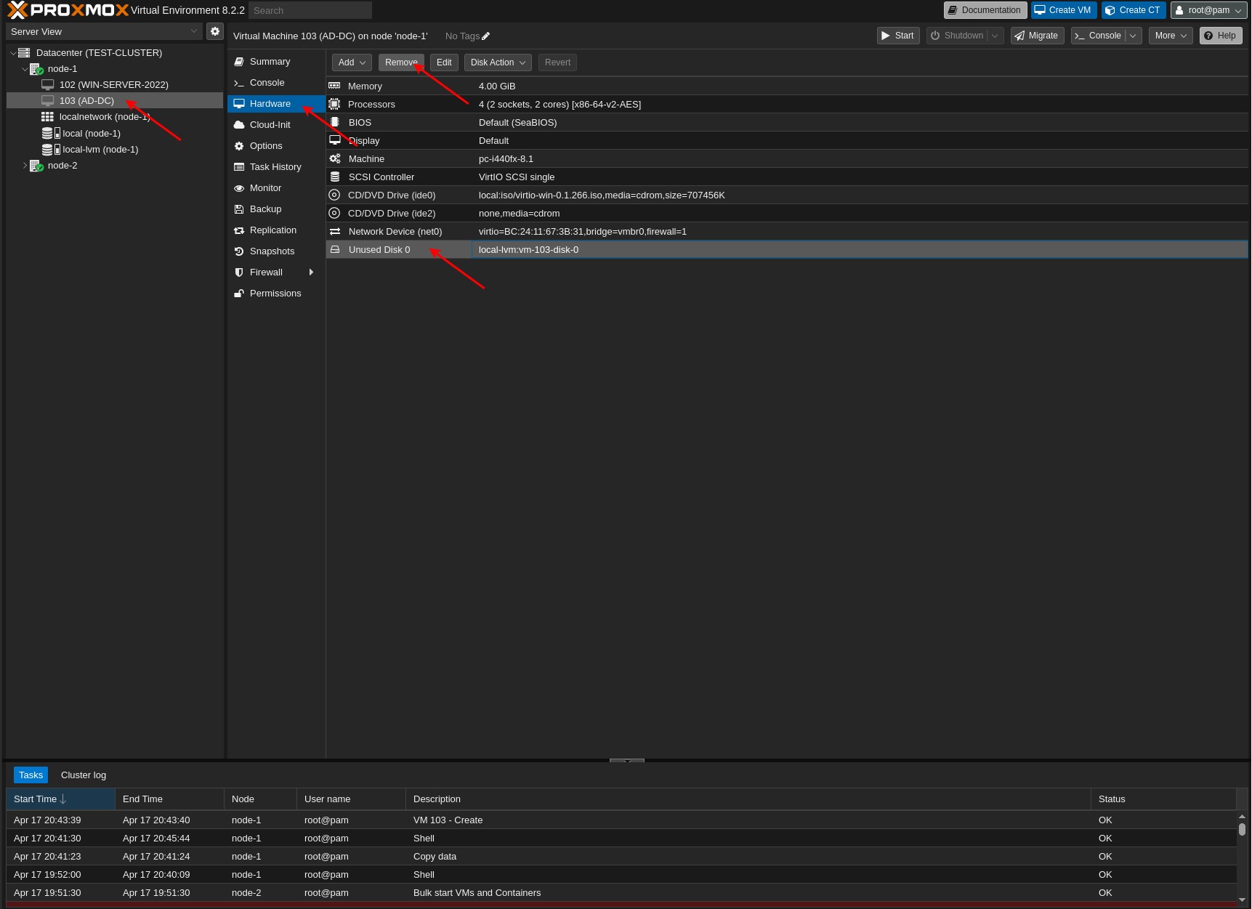
Task: View the Task History
Action: pos(275,166)
